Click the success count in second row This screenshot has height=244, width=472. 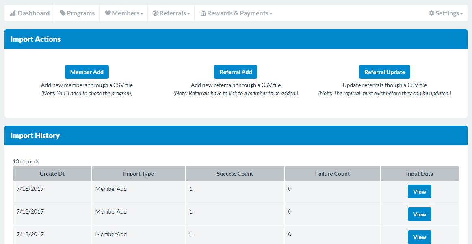tap(191, 211)
